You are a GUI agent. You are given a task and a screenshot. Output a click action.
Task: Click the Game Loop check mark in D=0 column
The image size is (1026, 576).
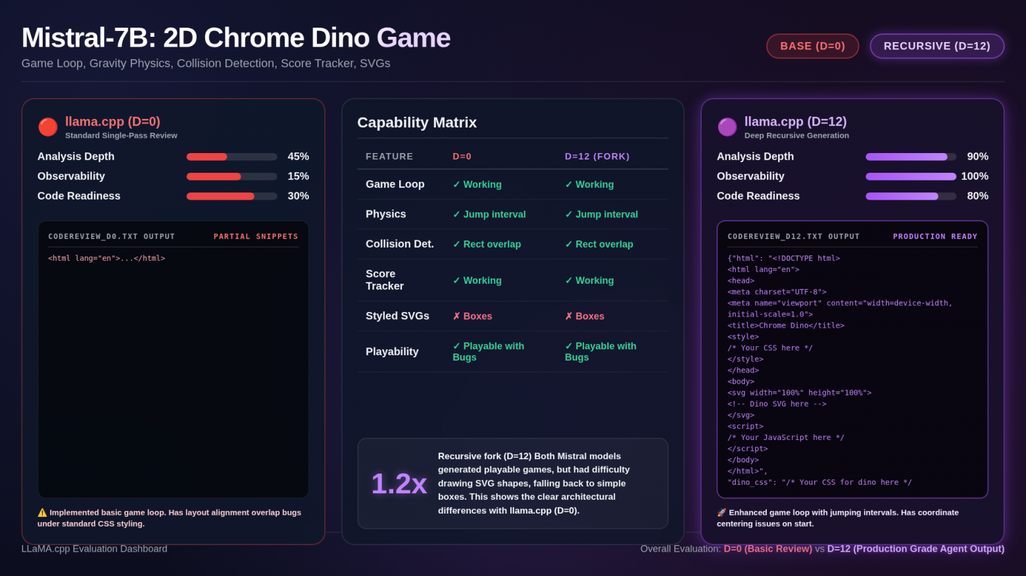click(x=456, y=185)
